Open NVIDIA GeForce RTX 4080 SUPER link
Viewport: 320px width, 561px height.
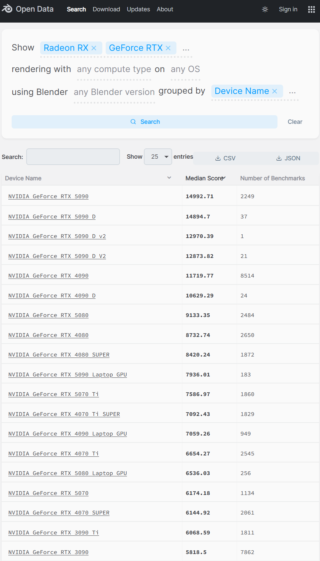pos(59,355)
